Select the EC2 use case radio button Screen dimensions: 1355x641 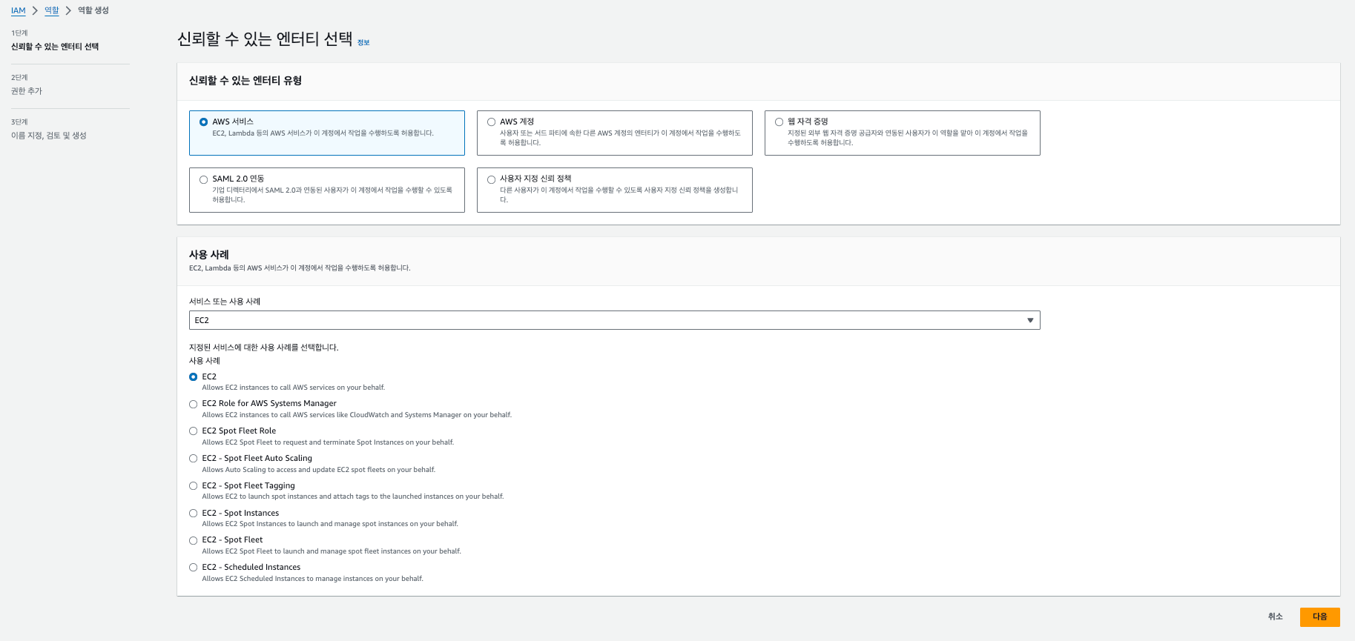click(x=194, y=377)
